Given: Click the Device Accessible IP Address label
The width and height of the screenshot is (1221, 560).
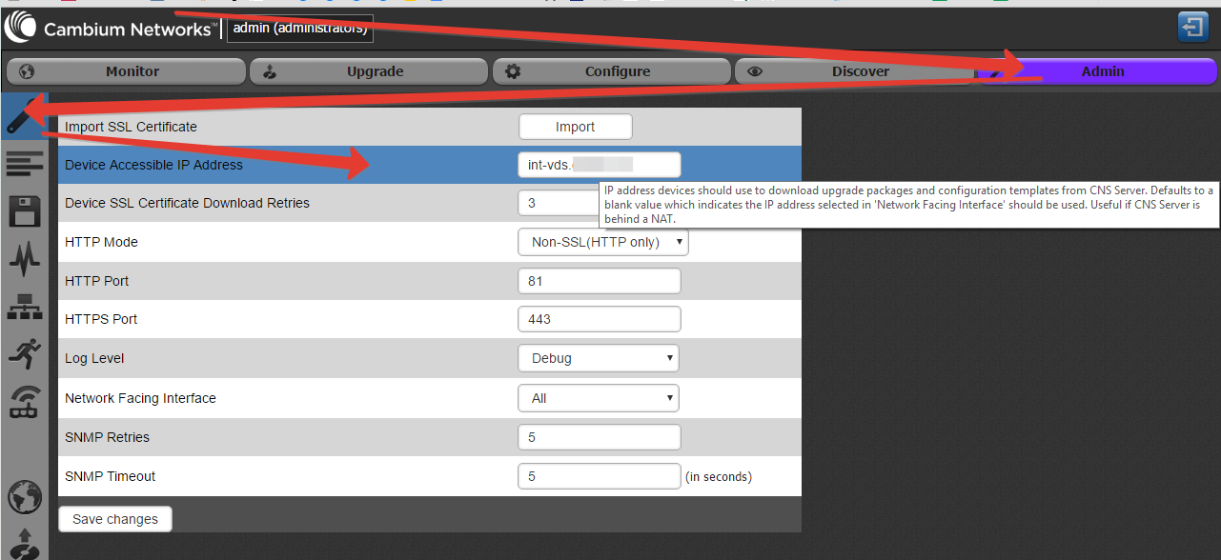Looking at the screenshot, I should click(x=153, y=165).
